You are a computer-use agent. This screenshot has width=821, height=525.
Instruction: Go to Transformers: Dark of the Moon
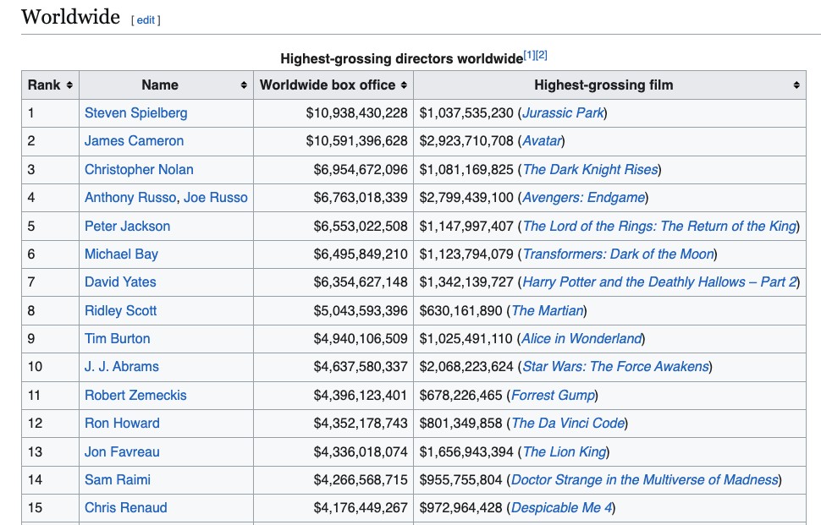pyautogui.click(x=619, y=254)
